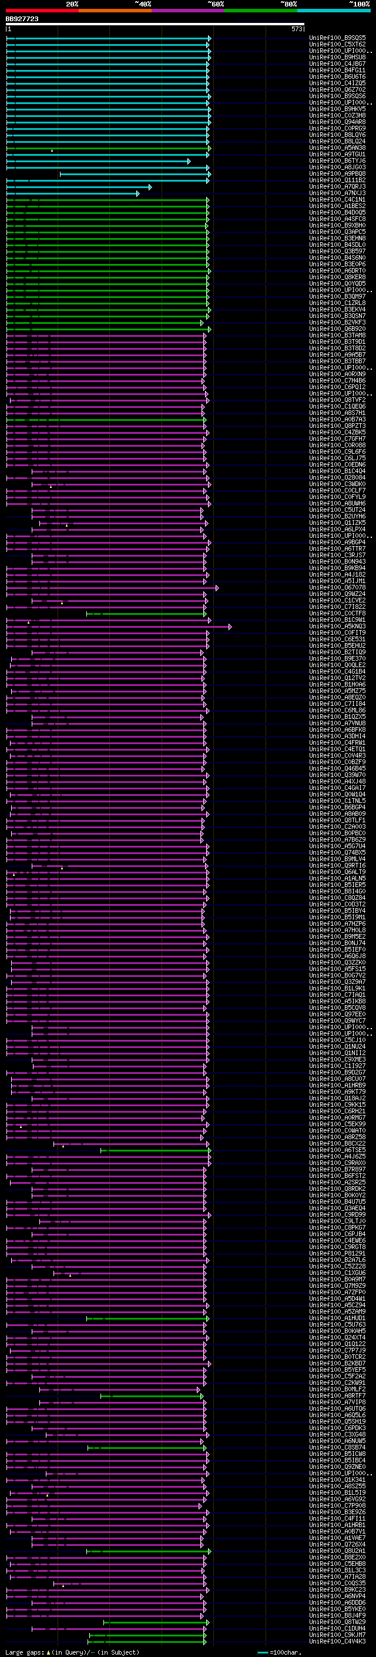Select the UniRef100_A4SFC8 row label
The width and height of the screenshot is (376, 1657).
(337, 219)
